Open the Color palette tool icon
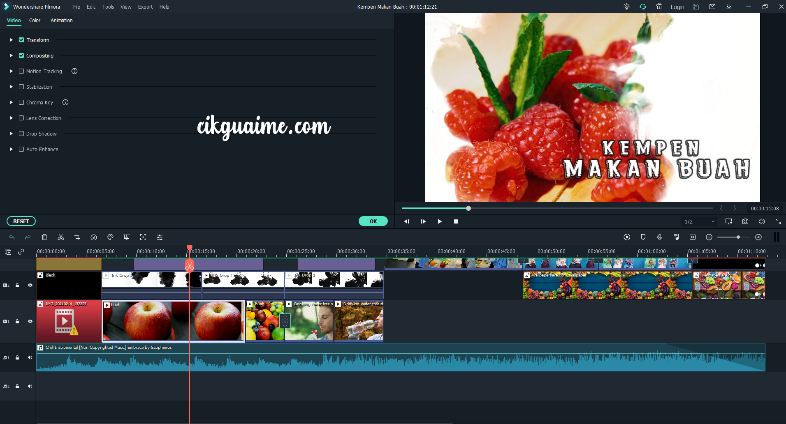786x424 pixels. coord(110,237)
